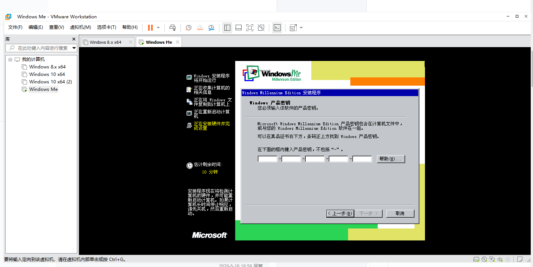Click the first product key input box

pyautogui.click(x=267, y=159)
